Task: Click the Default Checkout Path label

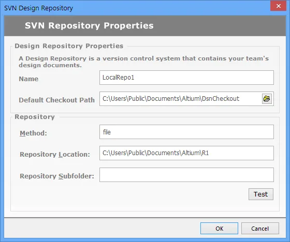Action: 57,100
